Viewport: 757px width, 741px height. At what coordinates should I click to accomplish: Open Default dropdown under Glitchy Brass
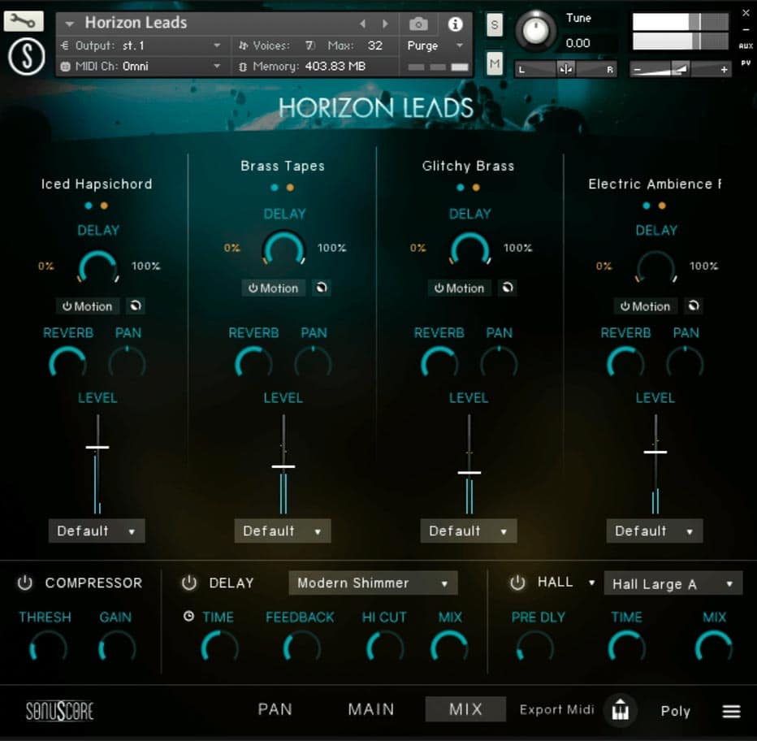click(468, 531)
